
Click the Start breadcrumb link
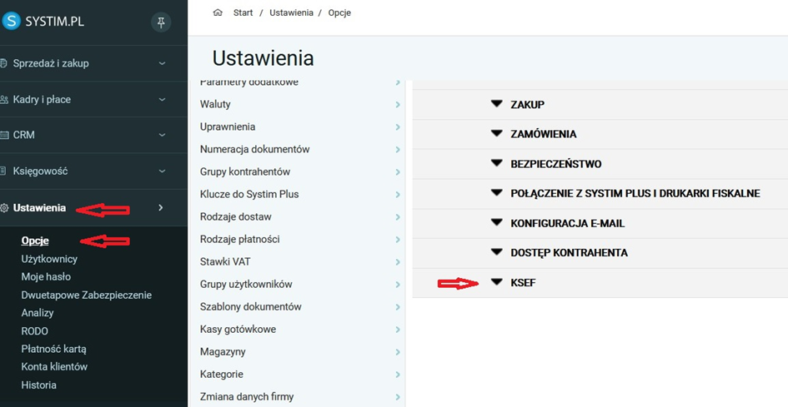[243, 12]
